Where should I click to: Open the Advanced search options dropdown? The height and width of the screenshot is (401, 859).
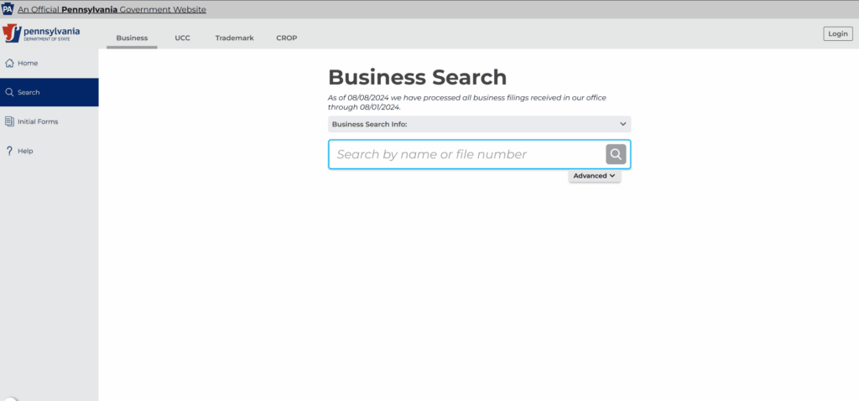[x=594, y=176]
